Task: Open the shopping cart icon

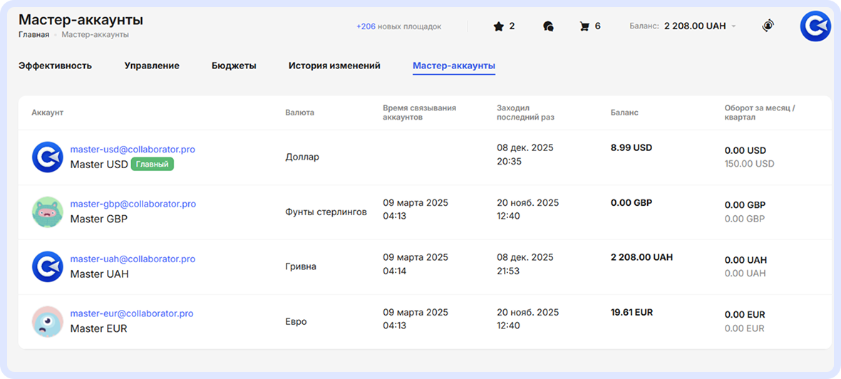Action: tap(584, 26)
